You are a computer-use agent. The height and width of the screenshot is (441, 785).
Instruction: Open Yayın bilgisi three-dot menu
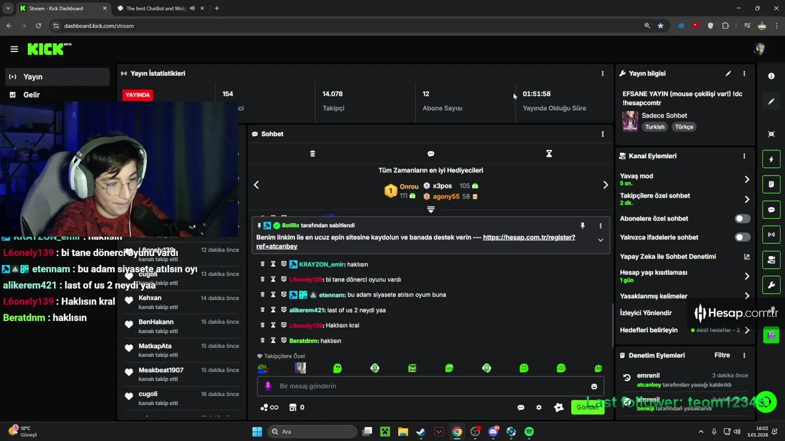pos(744,73)
